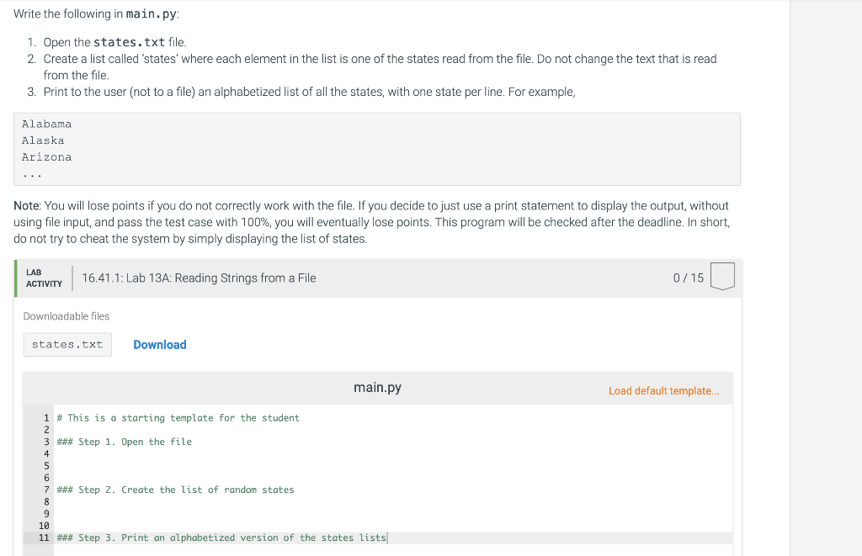Click the Note warning paragraph text

pyautogui.click(x=369, y=221)
